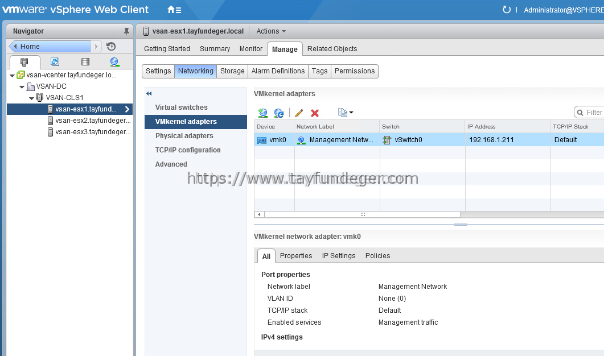Screen dimensions: 604x356
Task: Show the IP Settings tab
Action: (339, 256)
